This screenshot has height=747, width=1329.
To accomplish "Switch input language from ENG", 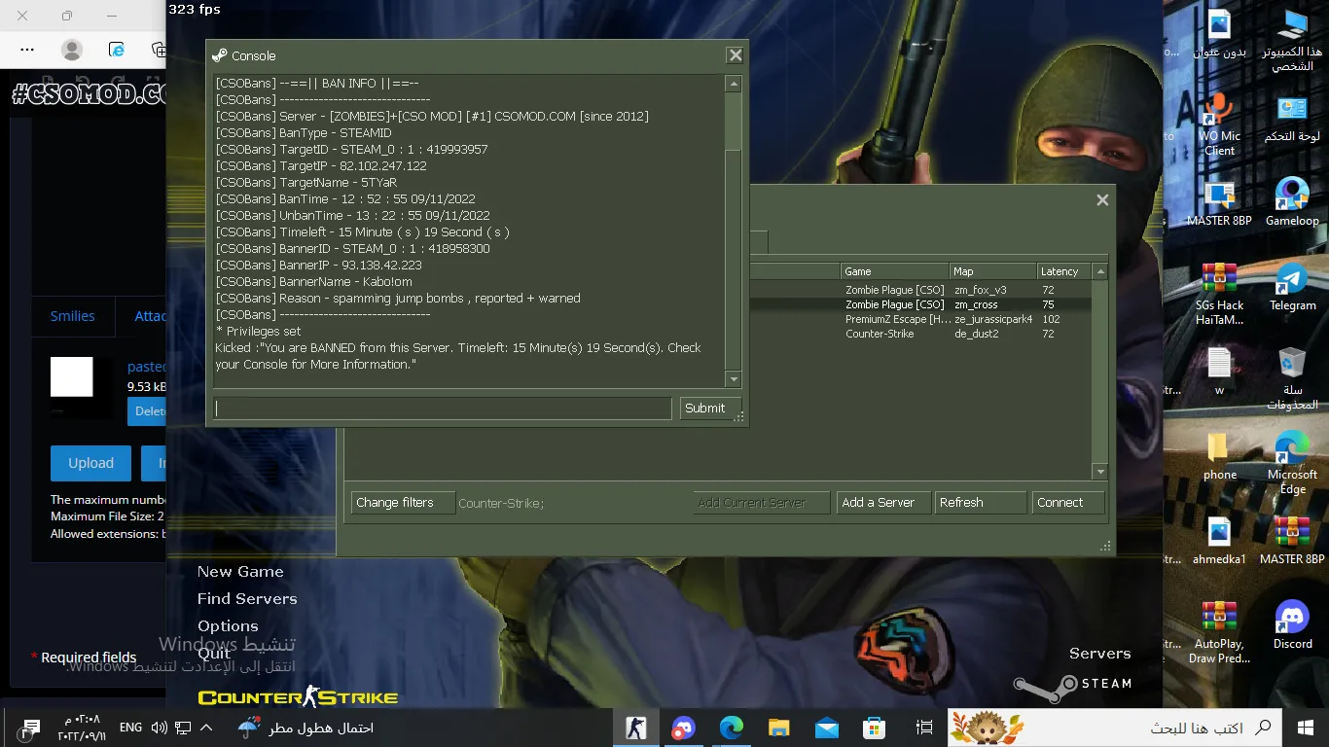I will (x=130, y=728).
